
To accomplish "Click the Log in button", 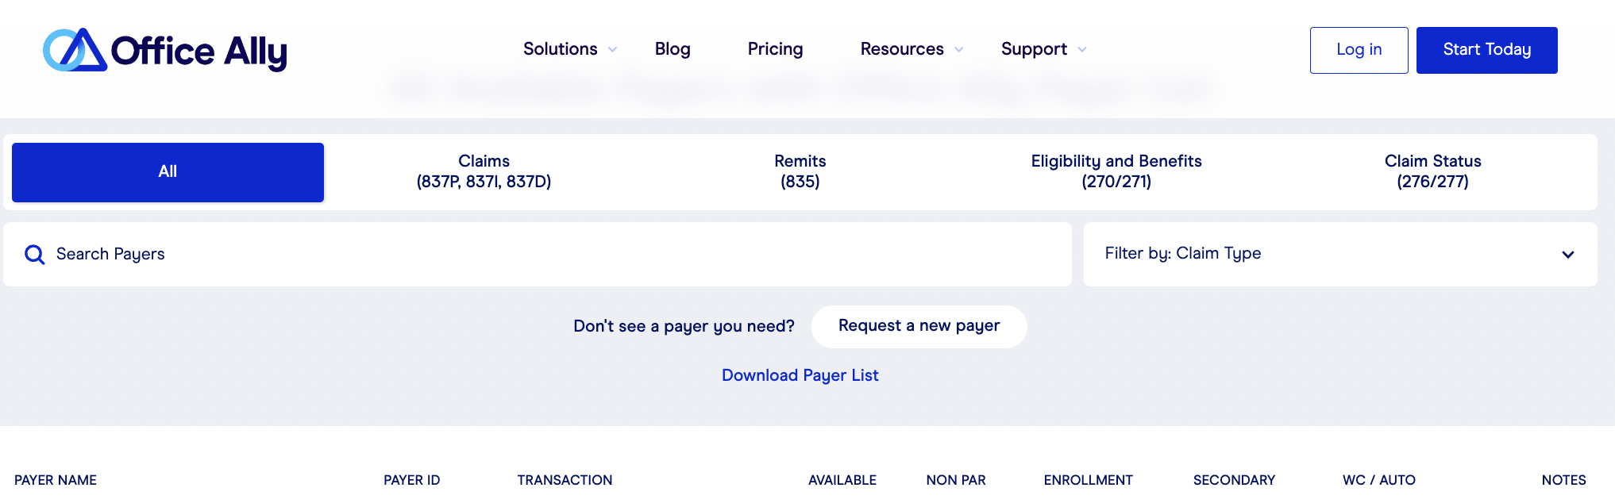I will [x=1359, y=50].
